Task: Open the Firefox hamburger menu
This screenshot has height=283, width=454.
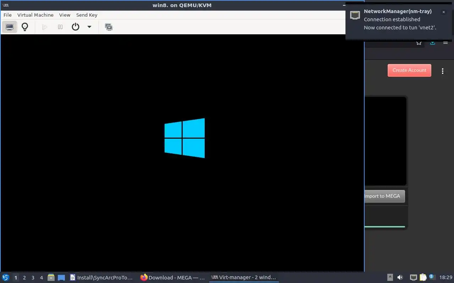Action: tap(445, 42)
